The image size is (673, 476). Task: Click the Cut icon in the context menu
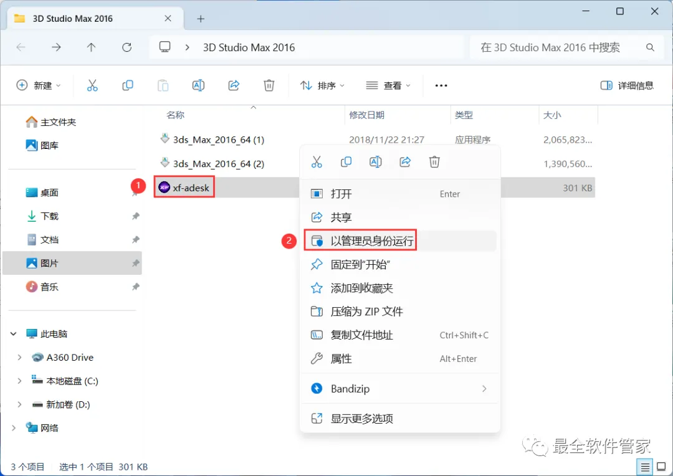[x=317, y=162]
